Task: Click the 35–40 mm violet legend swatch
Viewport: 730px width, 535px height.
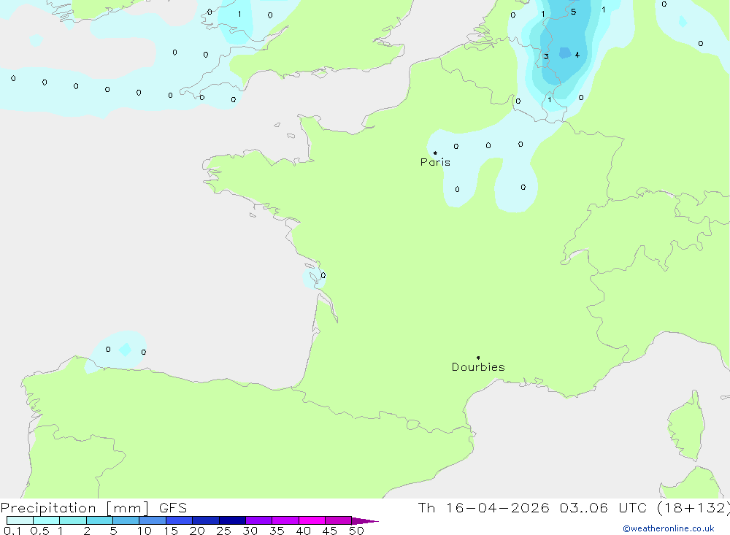Action: coord(285,520)
